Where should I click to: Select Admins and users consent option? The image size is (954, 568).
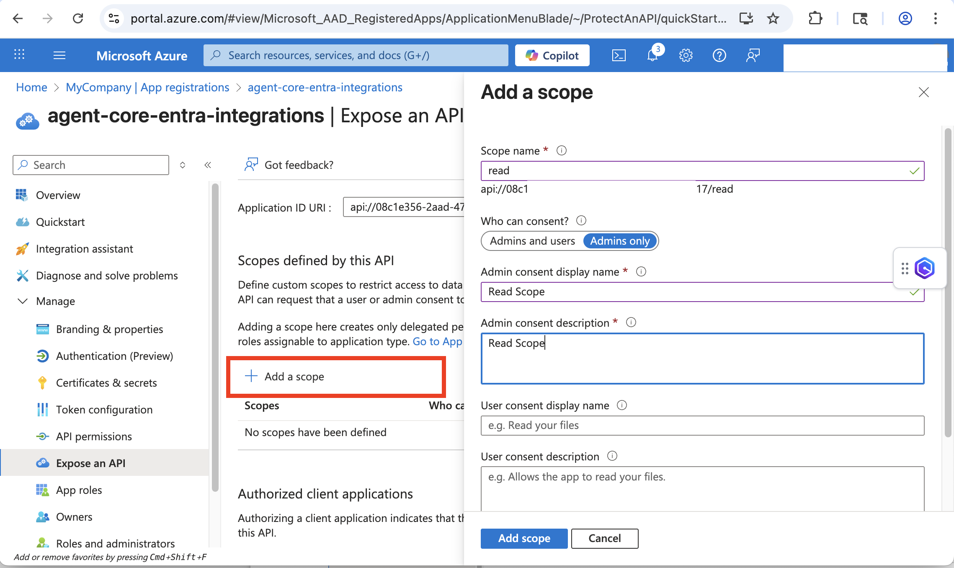pos(532,241)
